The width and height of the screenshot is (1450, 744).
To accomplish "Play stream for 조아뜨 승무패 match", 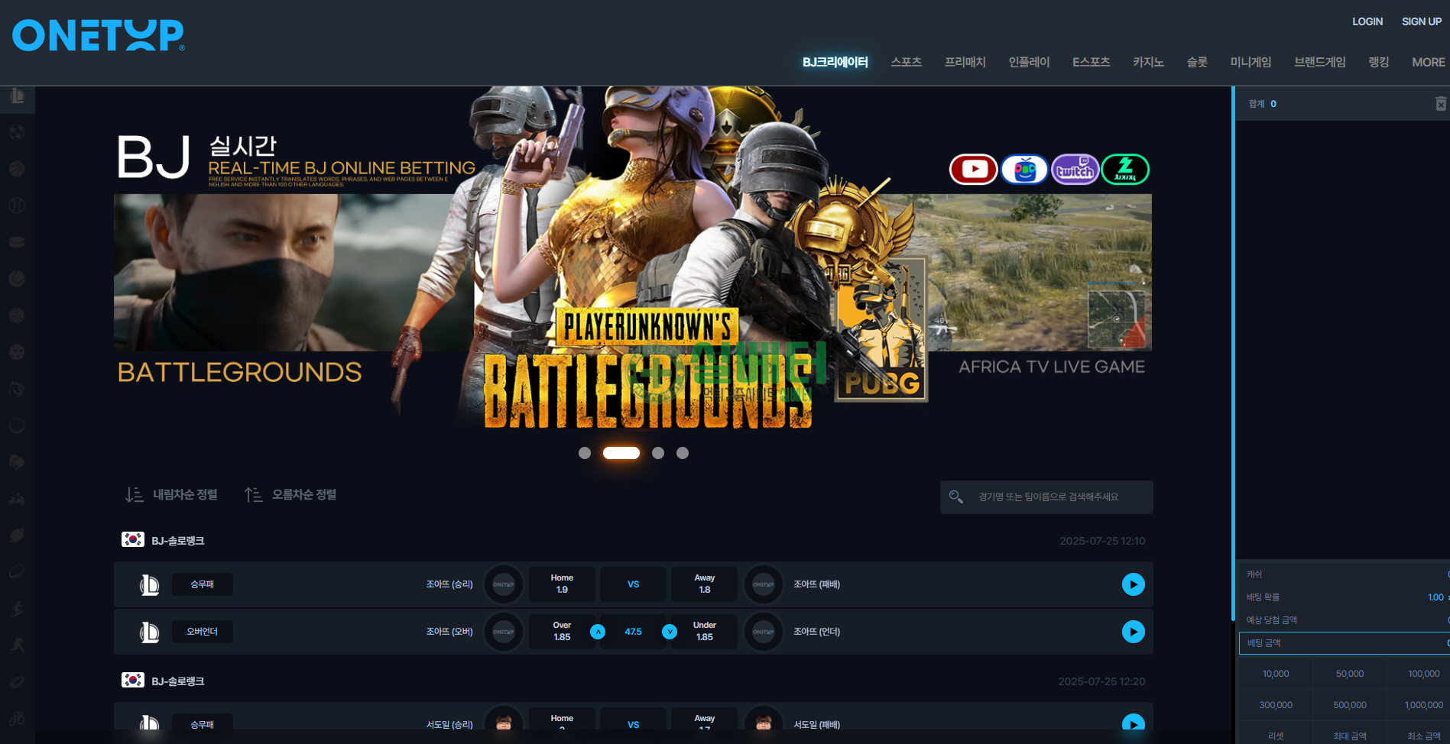I will tap(1133, 584).
